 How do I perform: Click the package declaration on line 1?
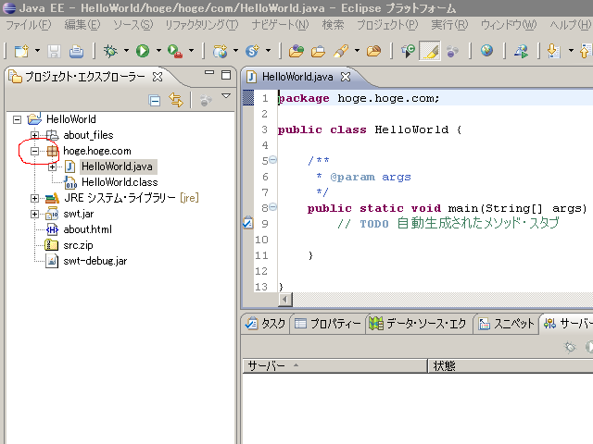[359, 99]
